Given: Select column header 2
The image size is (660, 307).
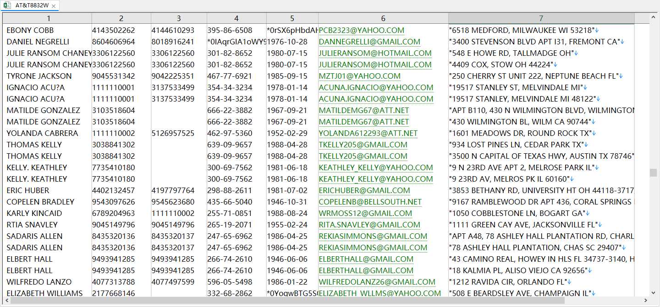Looking at the screenshot, I should (x=121, y=18).
